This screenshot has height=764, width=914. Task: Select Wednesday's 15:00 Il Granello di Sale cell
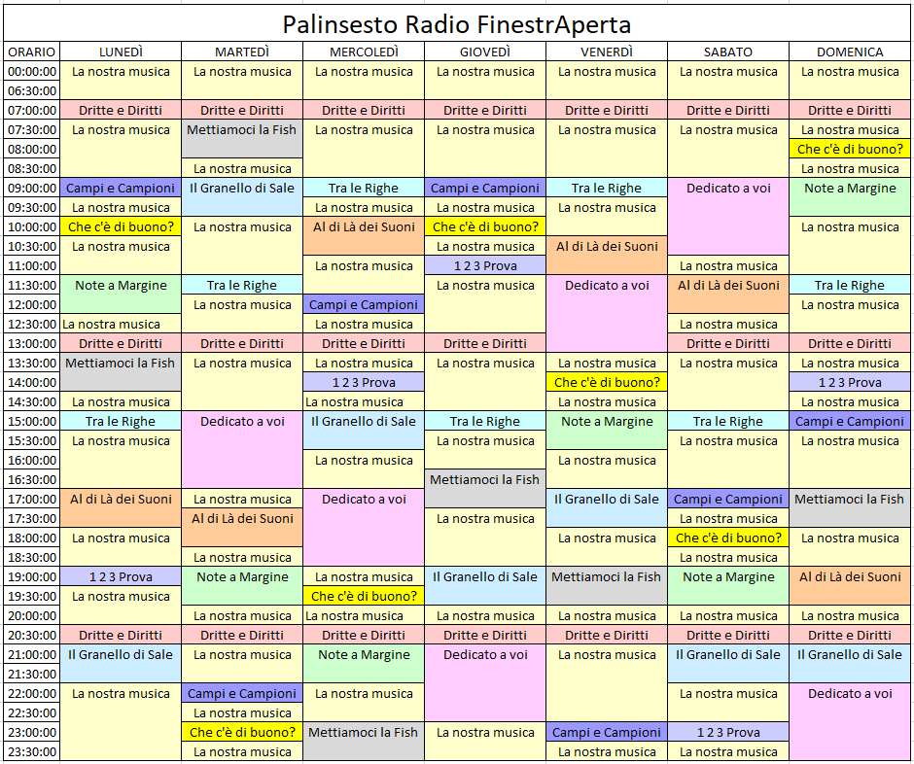click(x=364, y=431)
